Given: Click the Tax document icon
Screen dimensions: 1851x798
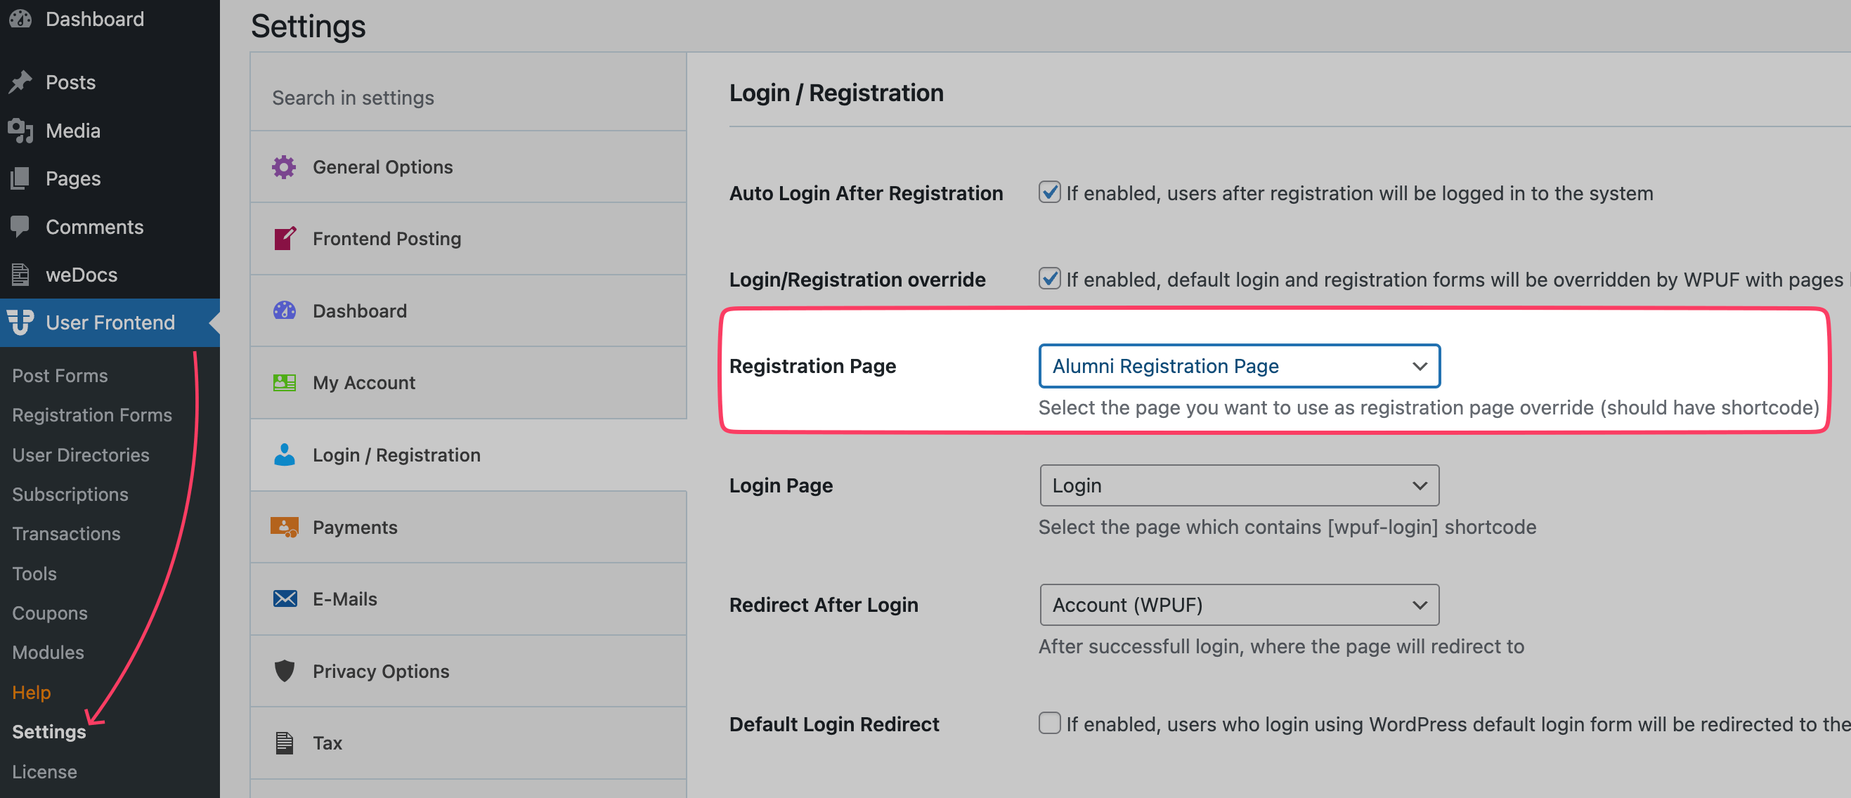Looking at the screenshot, I should tap(285, 743).
